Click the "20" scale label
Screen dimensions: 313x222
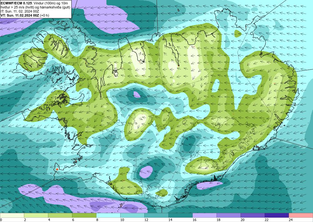(x=242, y=220)
